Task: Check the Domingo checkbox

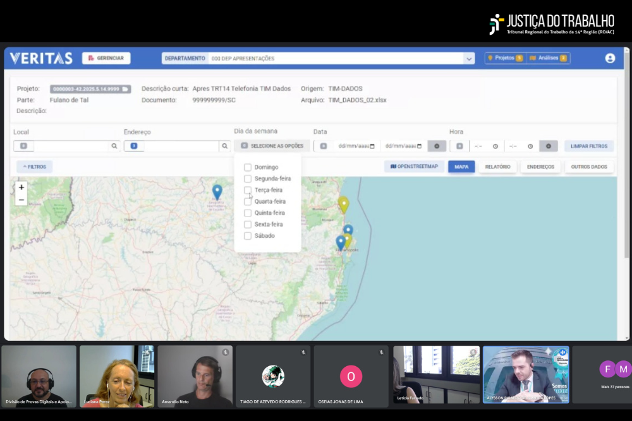Action: pos(248,167)
